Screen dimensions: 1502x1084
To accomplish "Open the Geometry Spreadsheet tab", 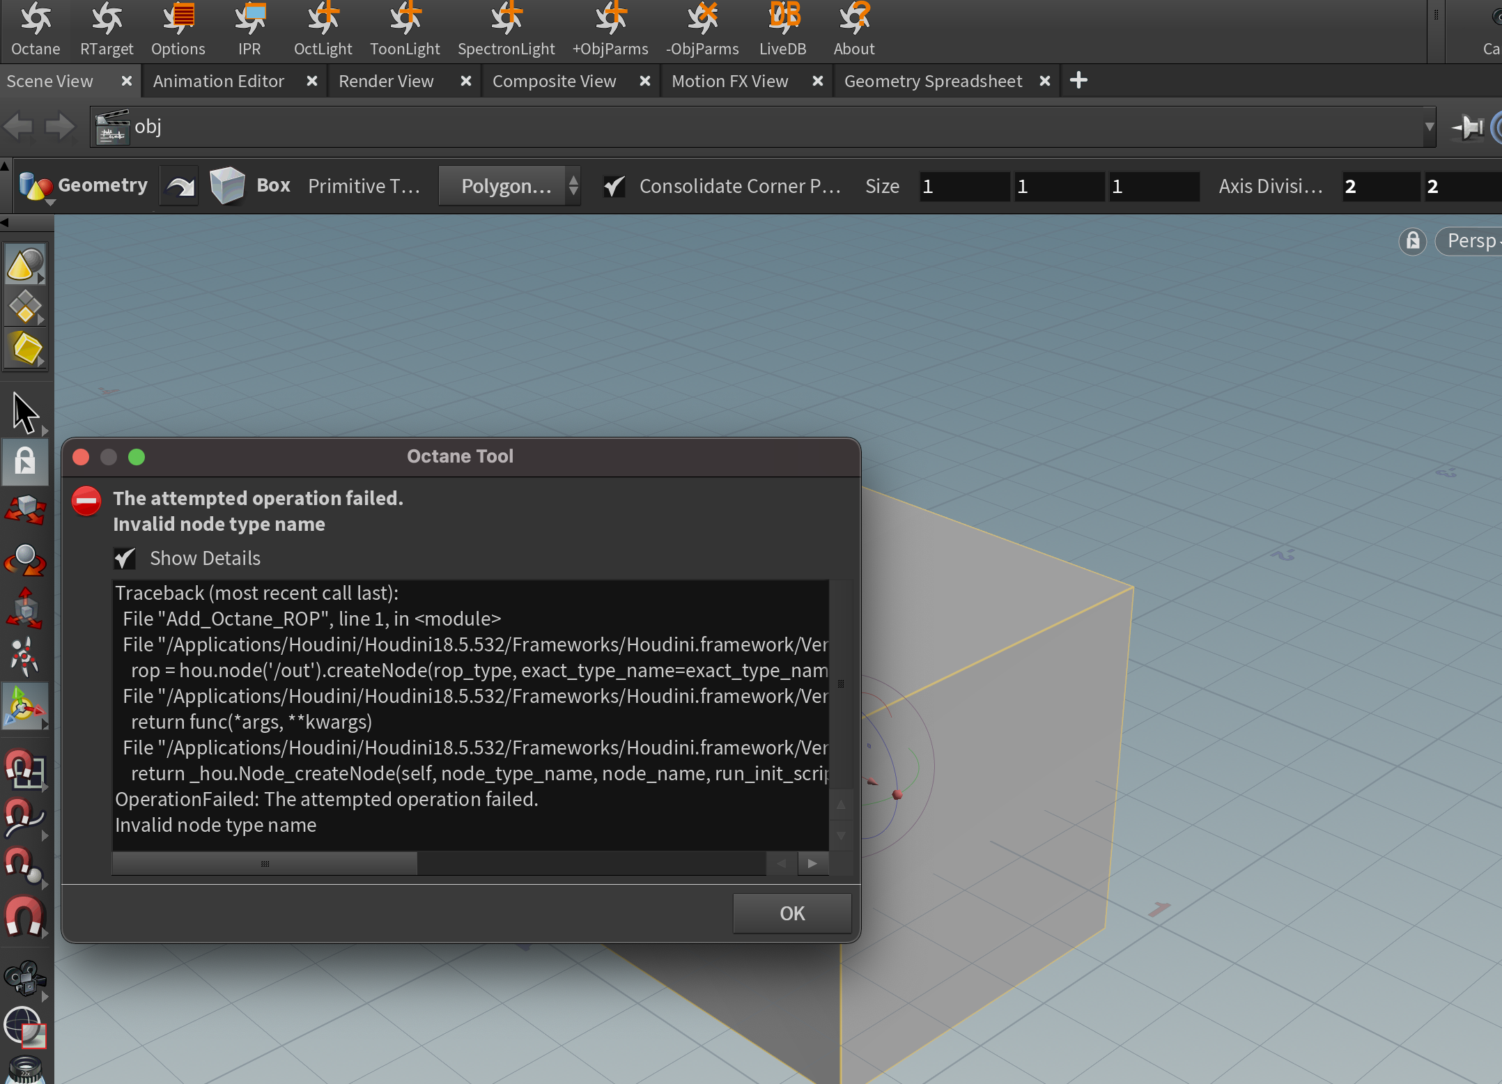I will tap(932, 82).
